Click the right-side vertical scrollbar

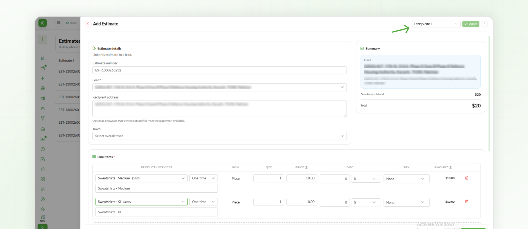pos(489,94)
